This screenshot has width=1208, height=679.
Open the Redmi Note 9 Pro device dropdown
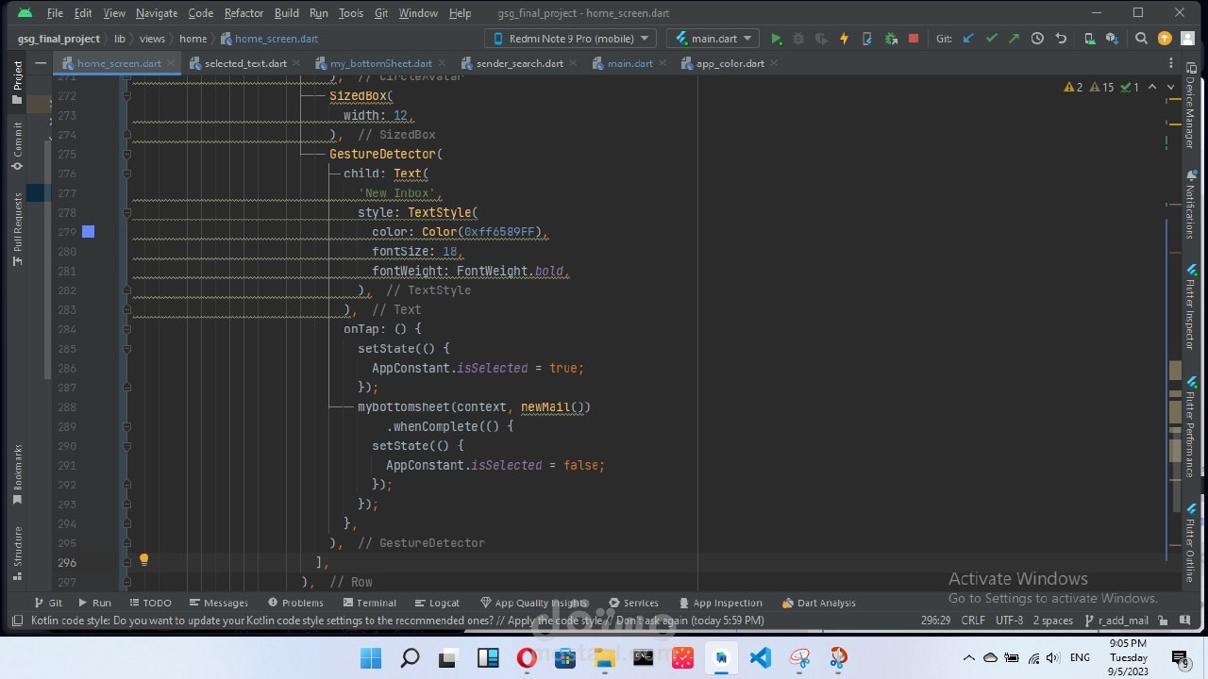pyautogui.click(x=570, y=39)
